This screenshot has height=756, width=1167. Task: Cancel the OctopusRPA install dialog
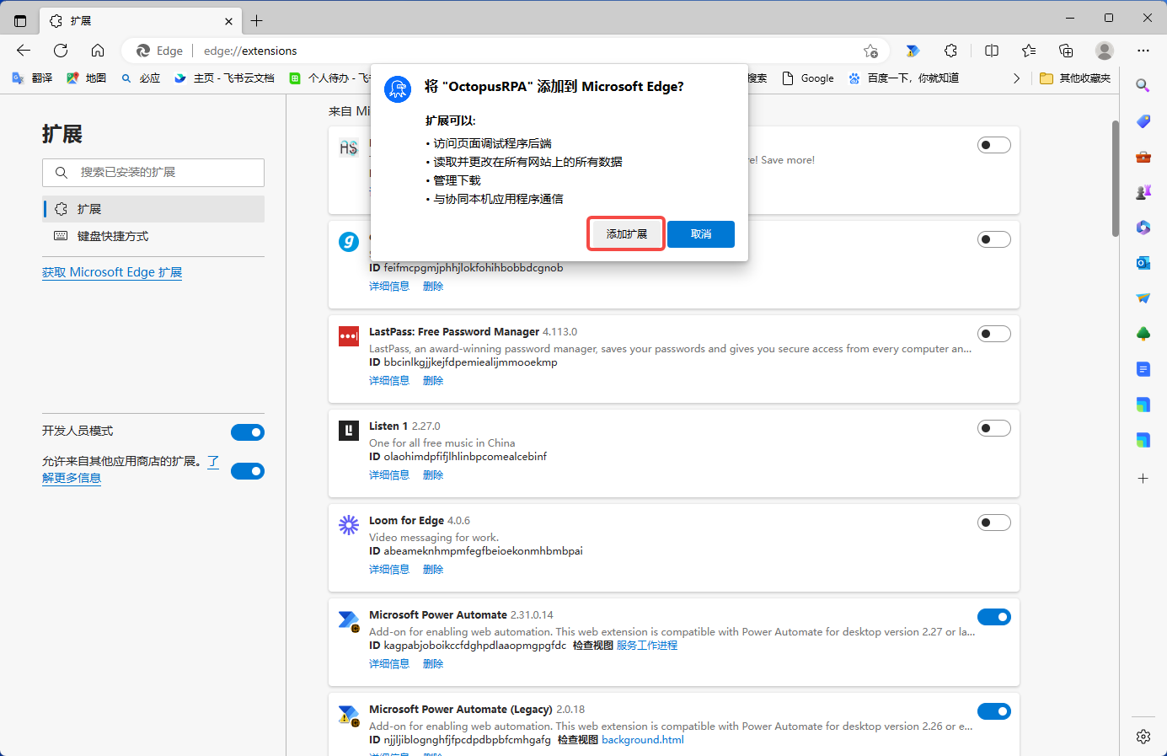point(700,234)
